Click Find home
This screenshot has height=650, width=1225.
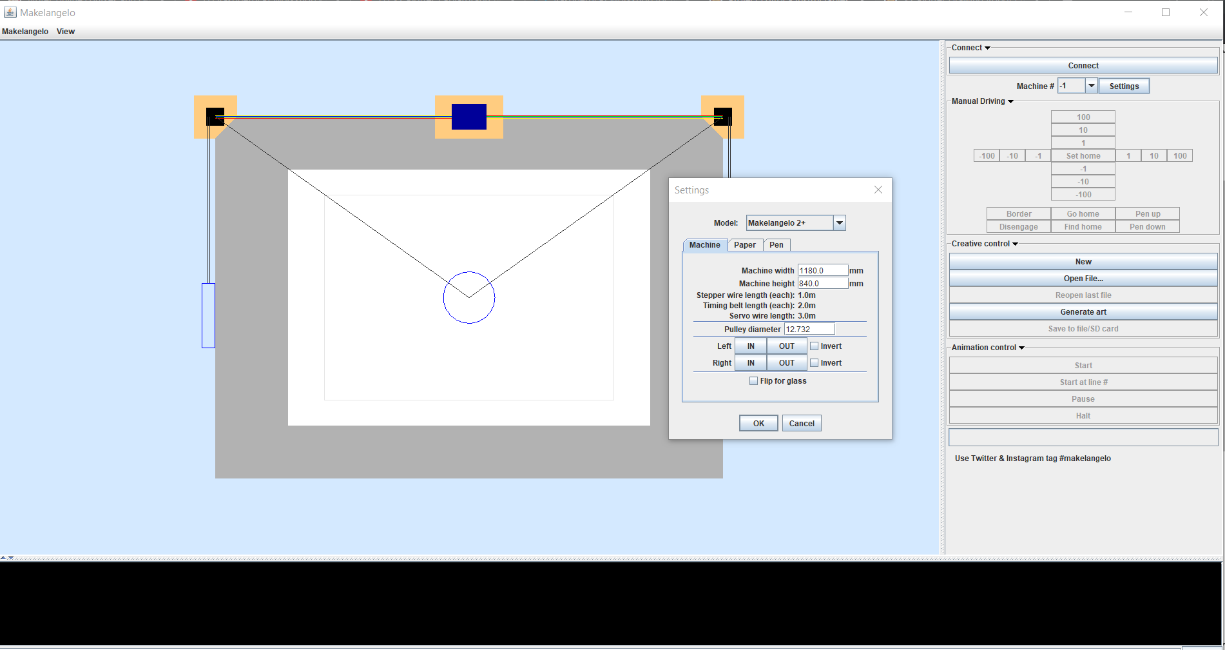pyautogui.click(x=1083, y=226)
